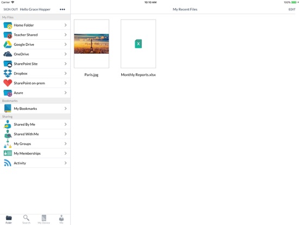Open the My Groups hierarchy icon
This screenshot has height=225, width=300.
click(8, 143)
